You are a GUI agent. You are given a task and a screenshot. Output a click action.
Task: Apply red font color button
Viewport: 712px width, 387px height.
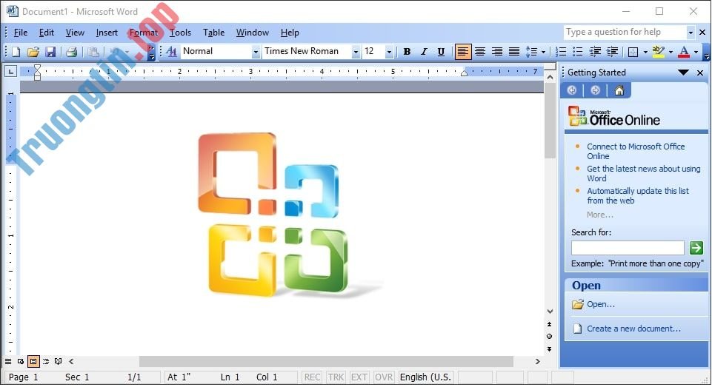(x=684, y=52)
